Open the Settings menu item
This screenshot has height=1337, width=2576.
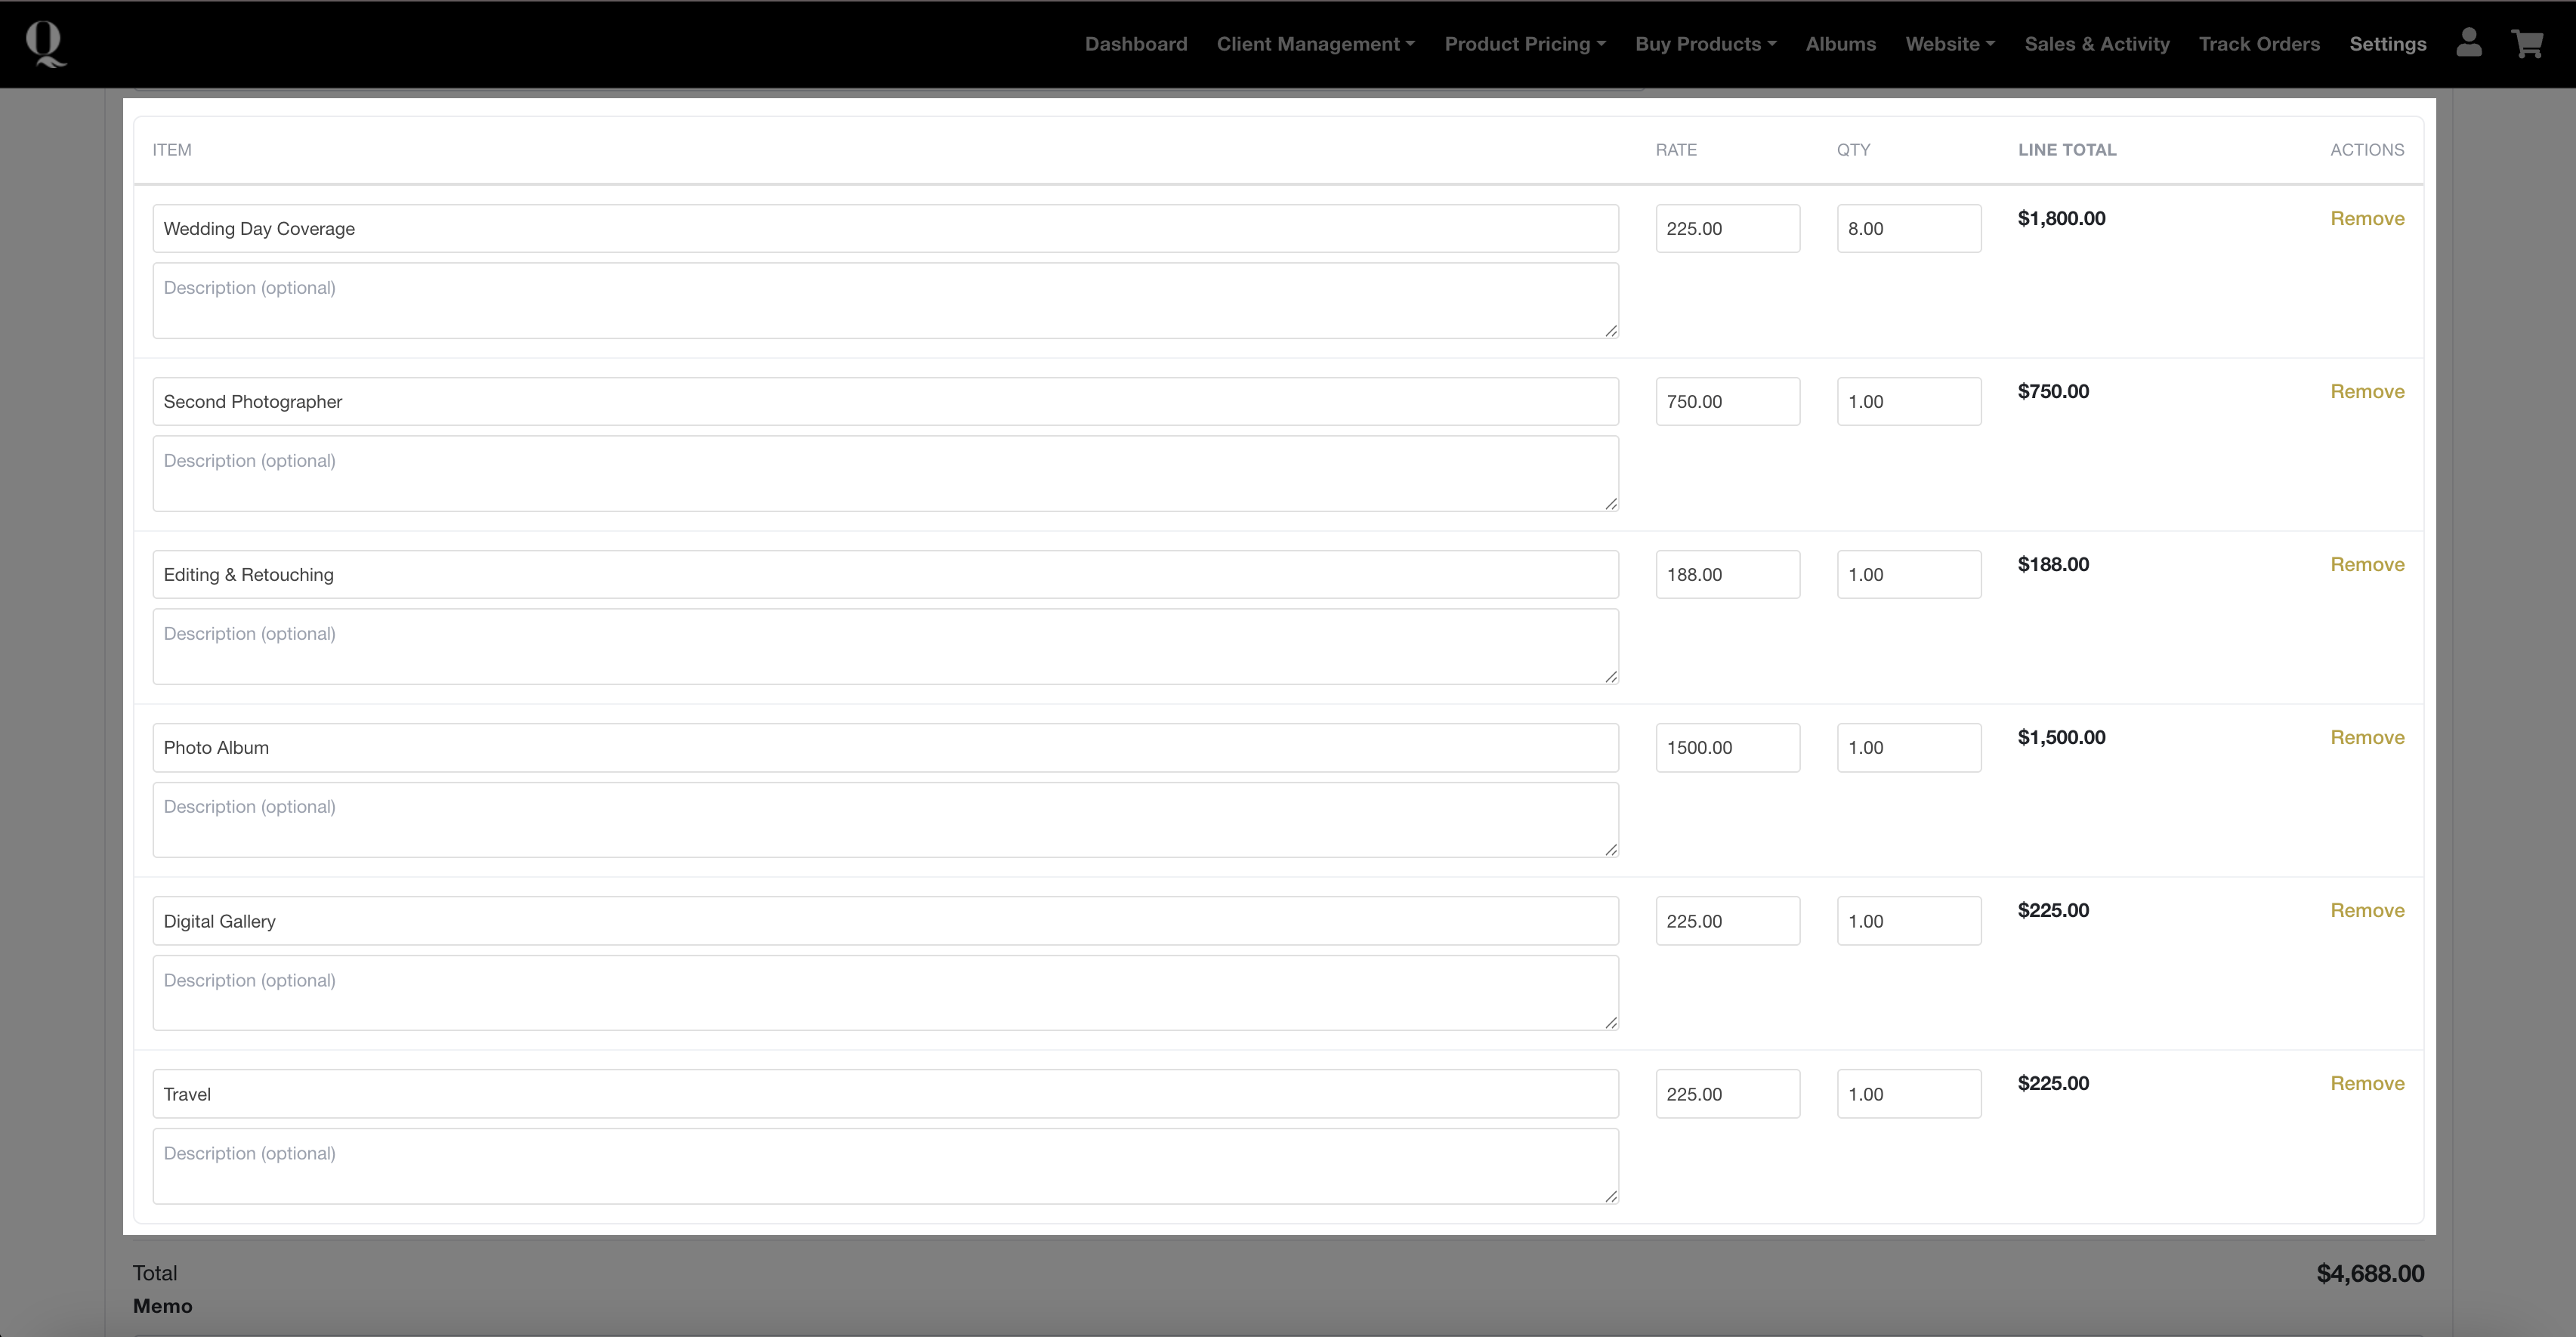point(2387,44)
